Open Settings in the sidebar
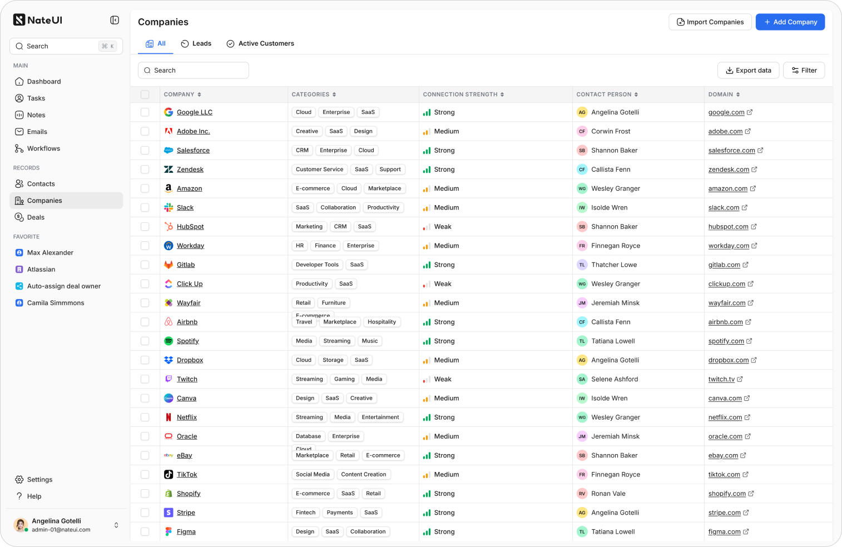 66,480
